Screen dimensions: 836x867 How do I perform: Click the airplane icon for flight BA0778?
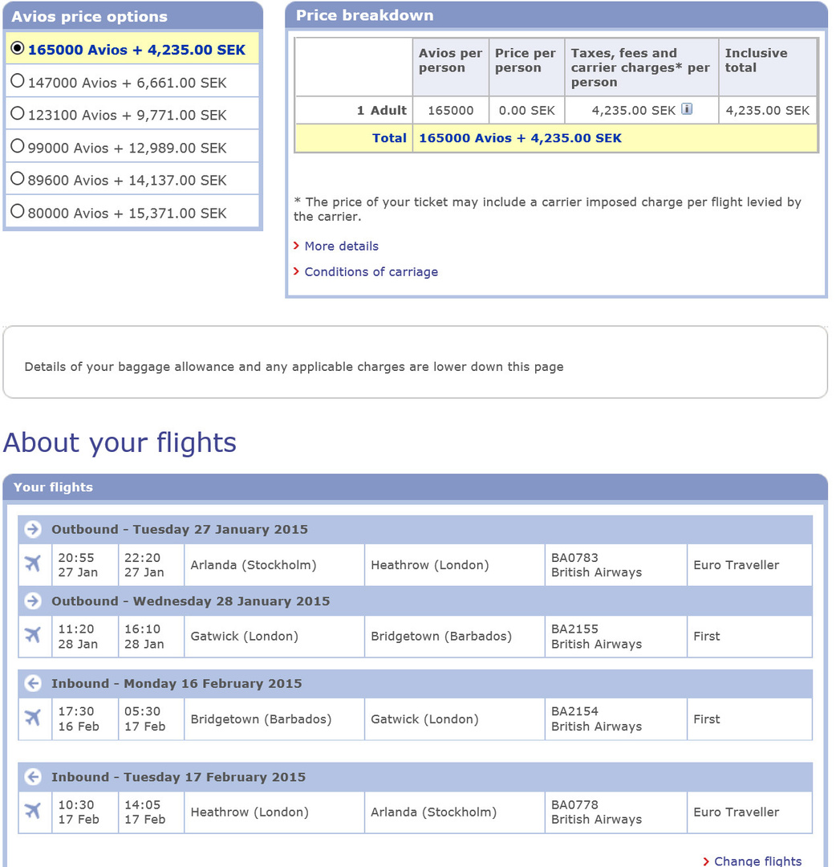33,812
